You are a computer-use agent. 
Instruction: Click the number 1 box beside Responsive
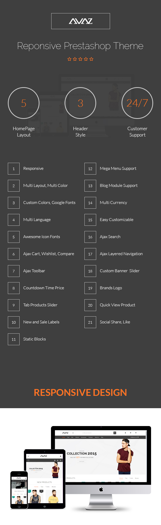tap(14, 169)
